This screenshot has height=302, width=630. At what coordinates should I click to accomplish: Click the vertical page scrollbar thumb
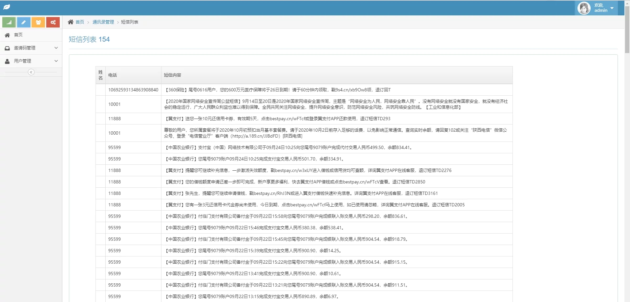point(627,29)
